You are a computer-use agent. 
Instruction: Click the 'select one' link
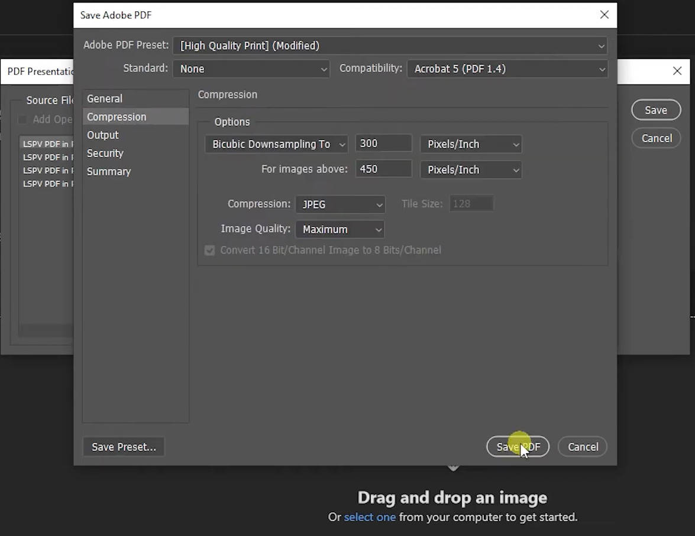[x=370, y=518]
